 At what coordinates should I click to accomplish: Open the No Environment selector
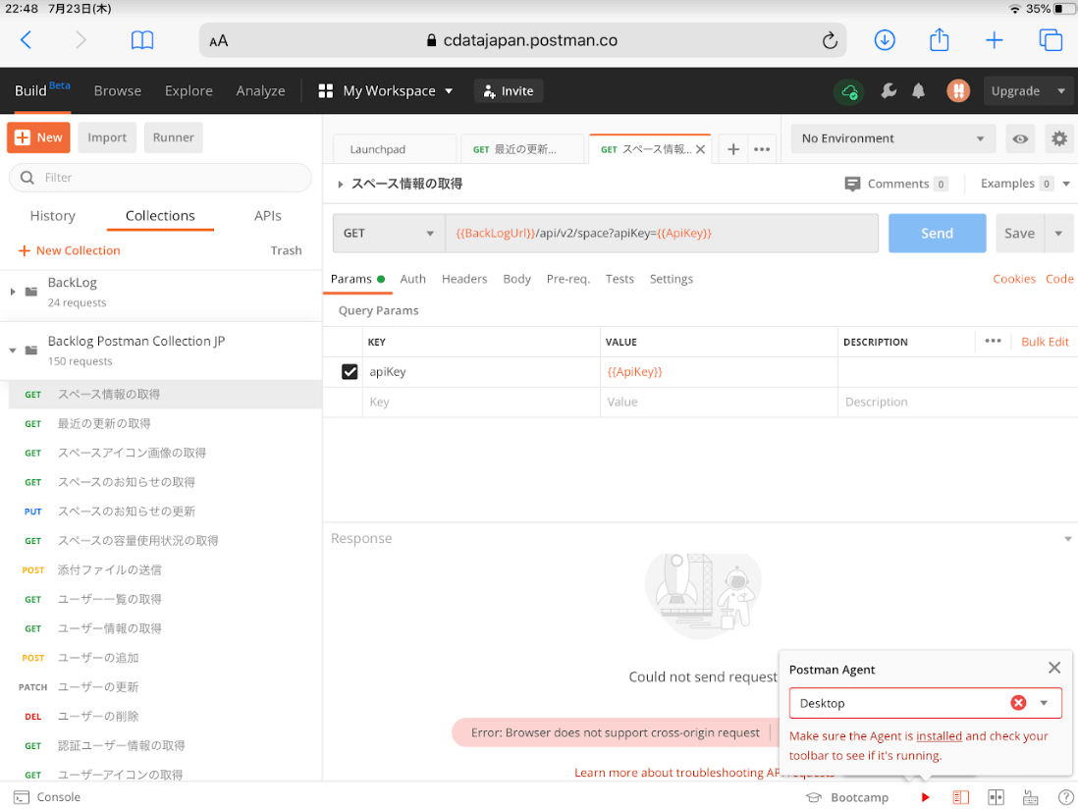pyautogui.click(x=892, y=138)
